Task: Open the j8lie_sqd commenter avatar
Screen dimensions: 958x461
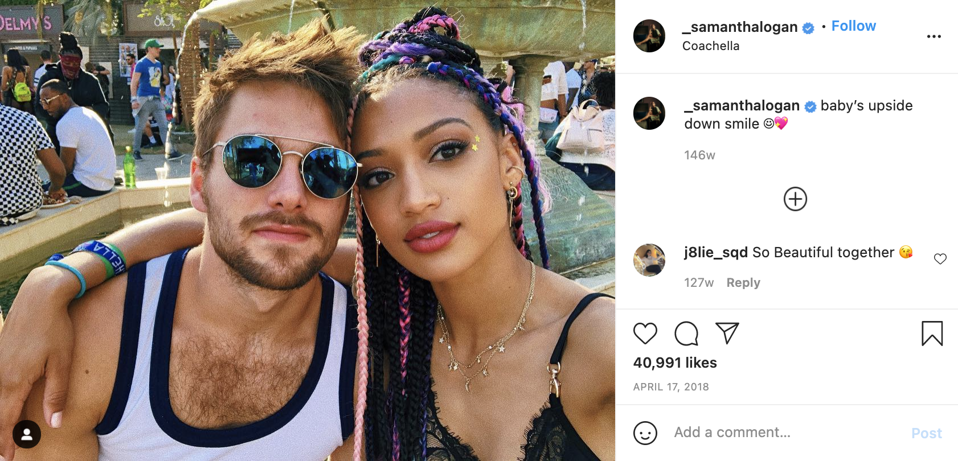Action: (649, 260)
